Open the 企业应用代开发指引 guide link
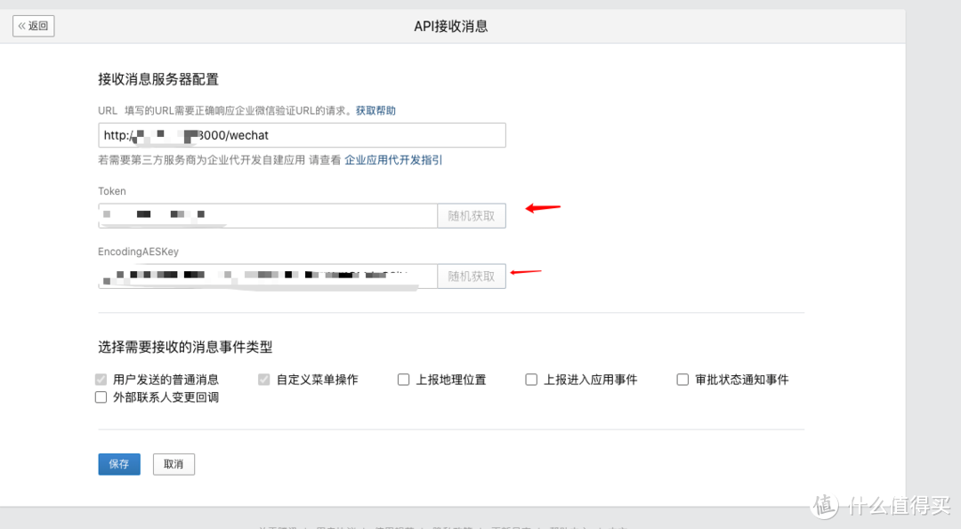Screen dimensions: 961x529 click(392, 159)
